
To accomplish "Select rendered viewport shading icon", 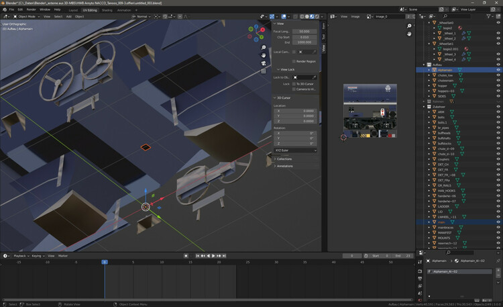I will click(x=317, y=16).
